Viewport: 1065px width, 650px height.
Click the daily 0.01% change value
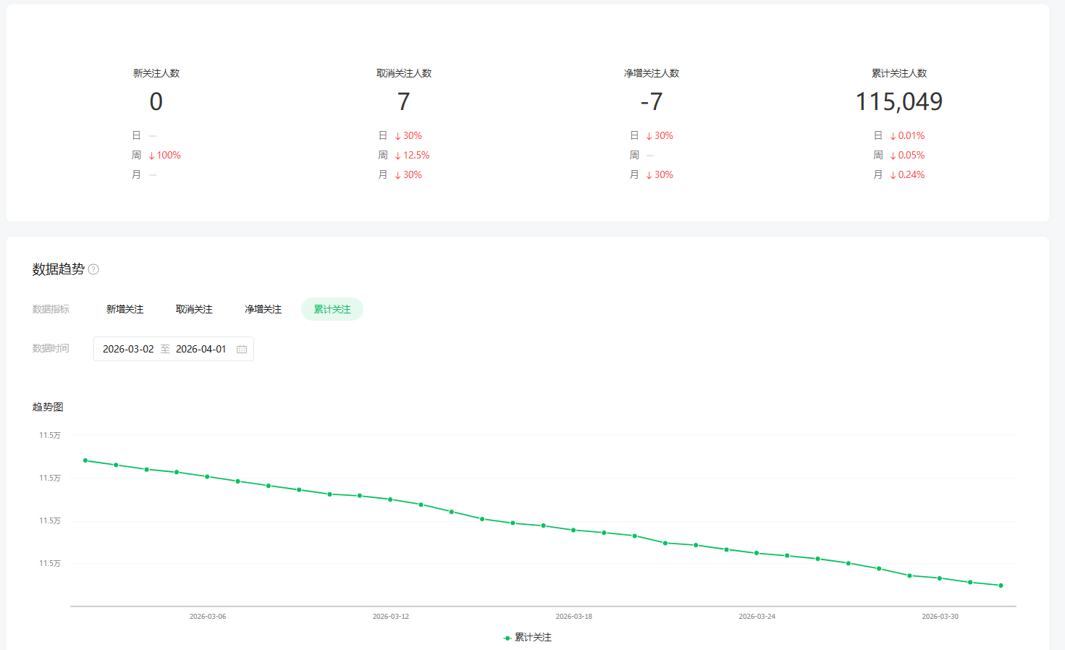tap(907, 135)
